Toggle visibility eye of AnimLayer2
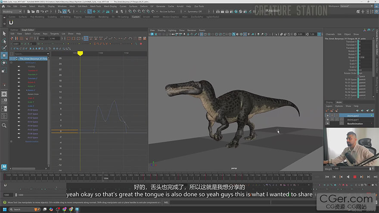The width and height of the screenshot is (379, 213). coord(327,116)
